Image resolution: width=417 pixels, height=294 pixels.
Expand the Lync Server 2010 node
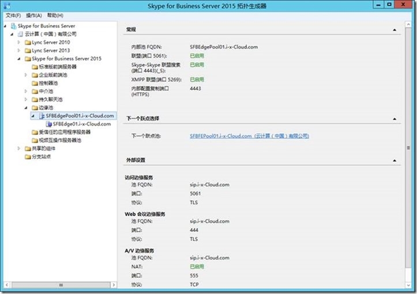coord(18,42)
